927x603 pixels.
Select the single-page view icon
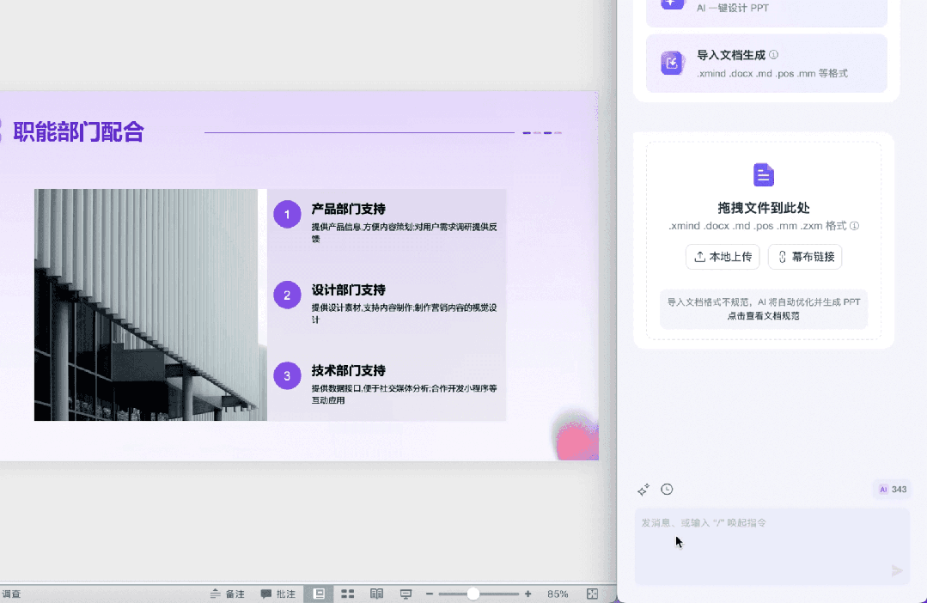coord(318,593)
